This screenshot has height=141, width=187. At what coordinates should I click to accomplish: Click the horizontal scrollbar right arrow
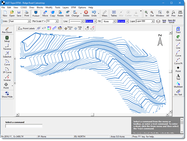click(168, 114)
